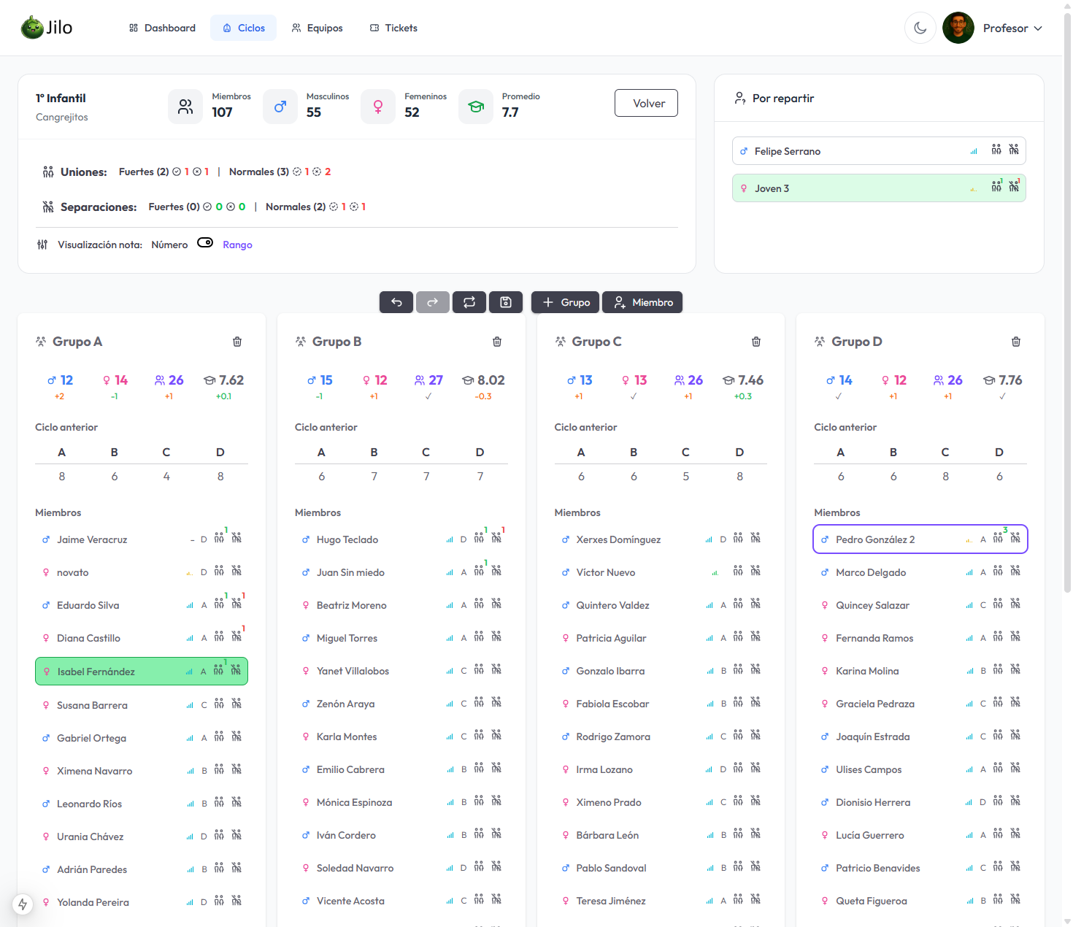Open unions icon for Felipe Serrano
This screenshot has width=1073, height=927.
click(996, 150)
